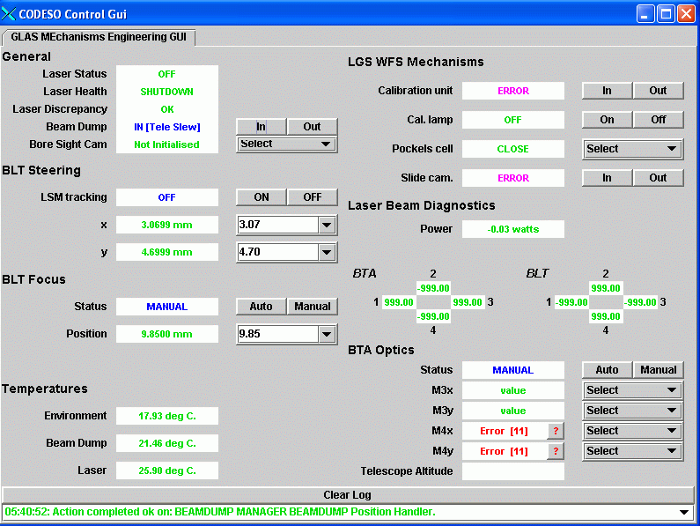Screen dimensions: 700x526
Task: Switch Cal. lamp On
Action: pyautogui.click(x=607, y=120)
